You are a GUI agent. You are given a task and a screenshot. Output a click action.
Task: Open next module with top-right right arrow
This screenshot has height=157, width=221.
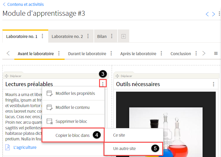[x=213, y=14]
